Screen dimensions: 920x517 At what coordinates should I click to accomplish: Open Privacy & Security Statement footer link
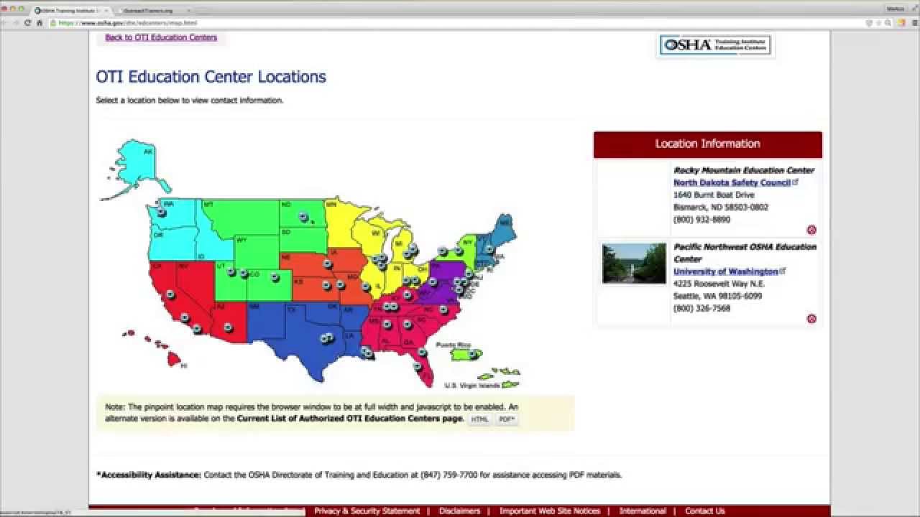[x=367, y=511]
